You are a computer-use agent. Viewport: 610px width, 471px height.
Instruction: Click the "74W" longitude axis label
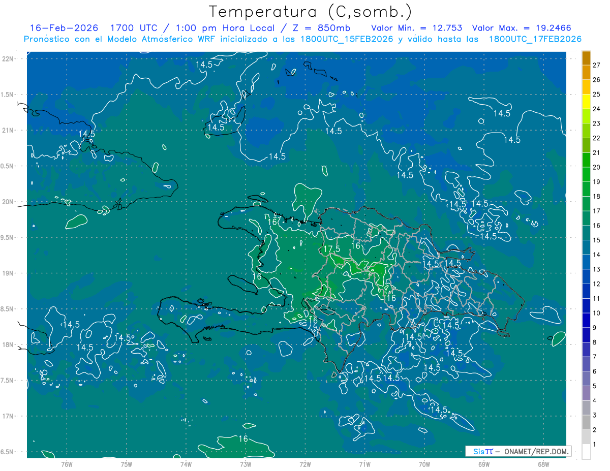pyautogui.click(x=186, y=464)
